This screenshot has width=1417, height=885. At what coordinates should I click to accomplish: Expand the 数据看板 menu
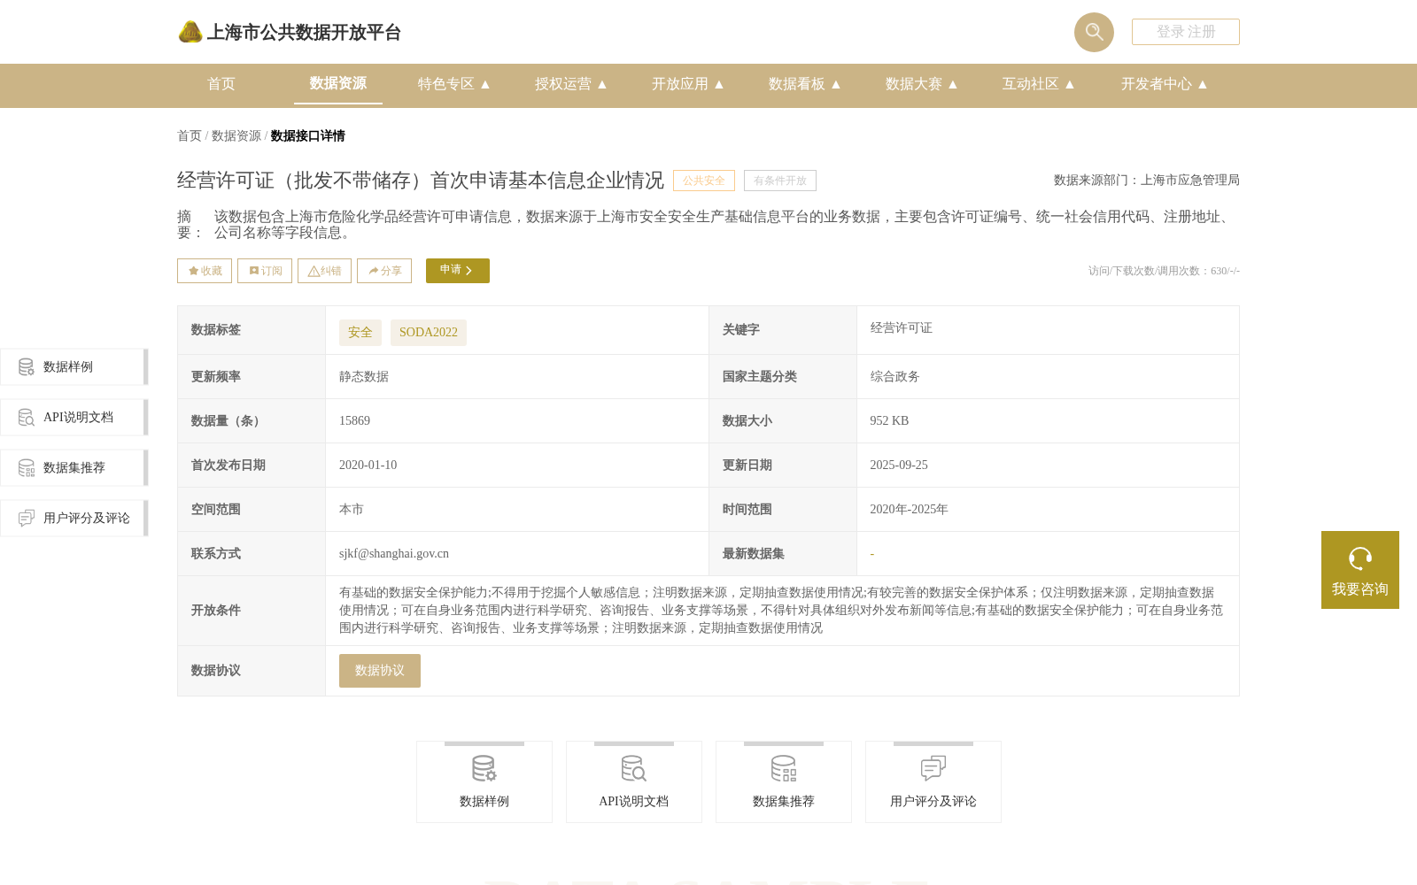pyautogui.click(x=805, y=84)
